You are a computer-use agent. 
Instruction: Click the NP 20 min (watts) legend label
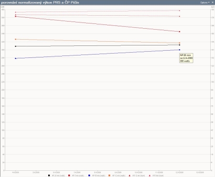pyautogui.click(x=58, y=176)
